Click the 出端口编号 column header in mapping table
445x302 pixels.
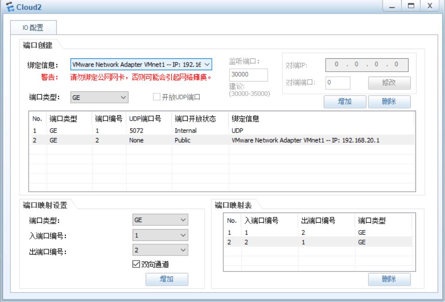pos(327,220)
